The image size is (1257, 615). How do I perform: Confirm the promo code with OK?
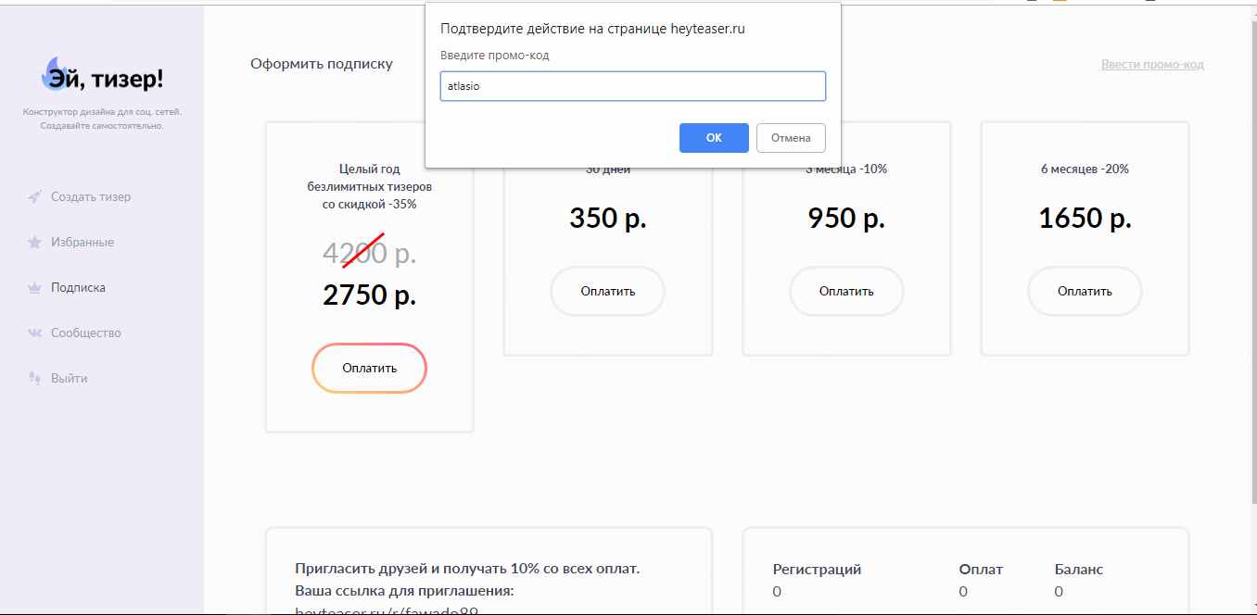click(x=713, y=138)
